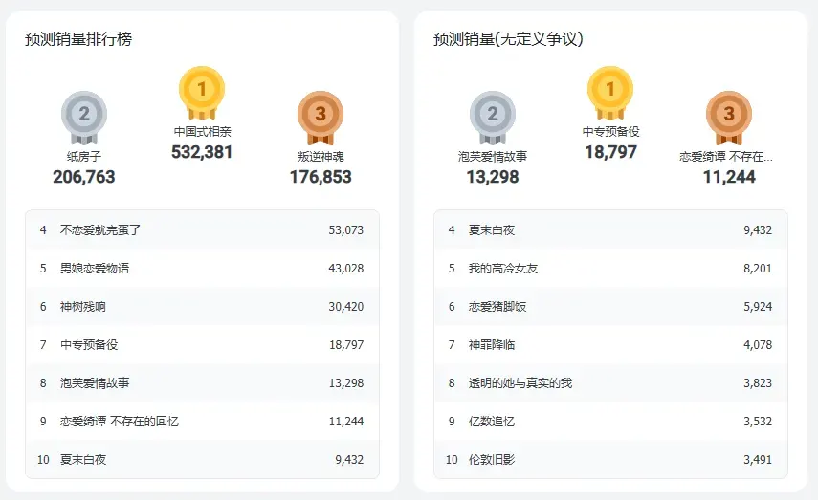Viewport: 818px width, 500px height.
Task: Select the value 4,078
Action: pos(758,344)
